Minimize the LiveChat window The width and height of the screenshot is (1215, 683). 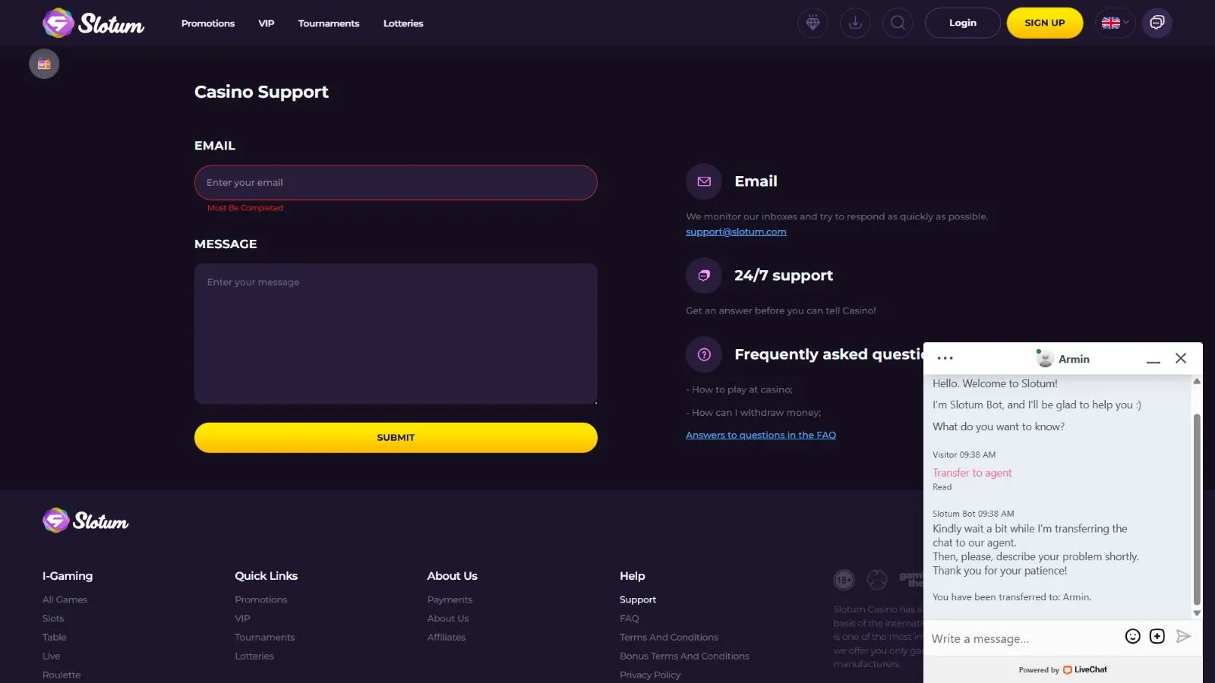point(1153,359)
